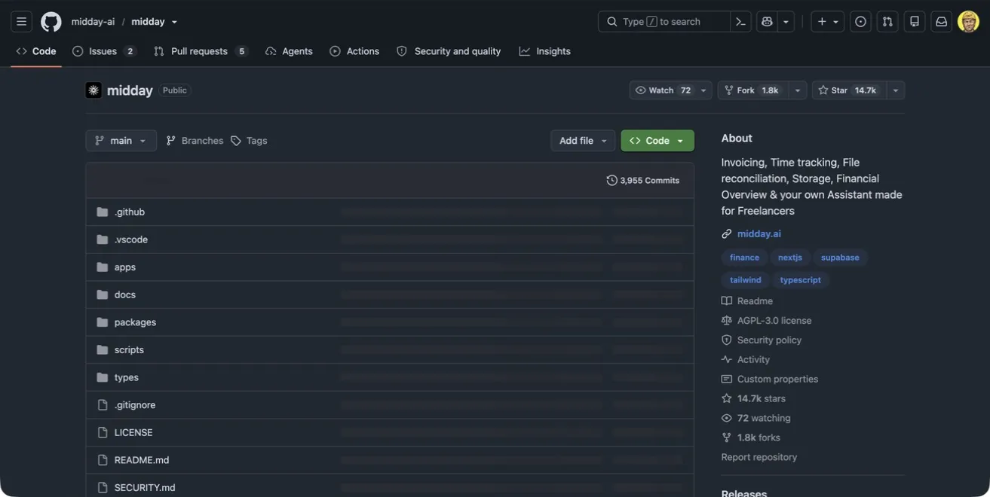
Task: Open the .vscode folder
Action: click(x=131, y=239)
